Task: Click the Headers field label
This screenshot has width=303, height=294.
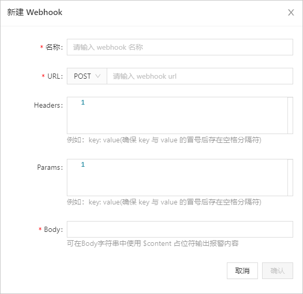Action: coord(48,105)
